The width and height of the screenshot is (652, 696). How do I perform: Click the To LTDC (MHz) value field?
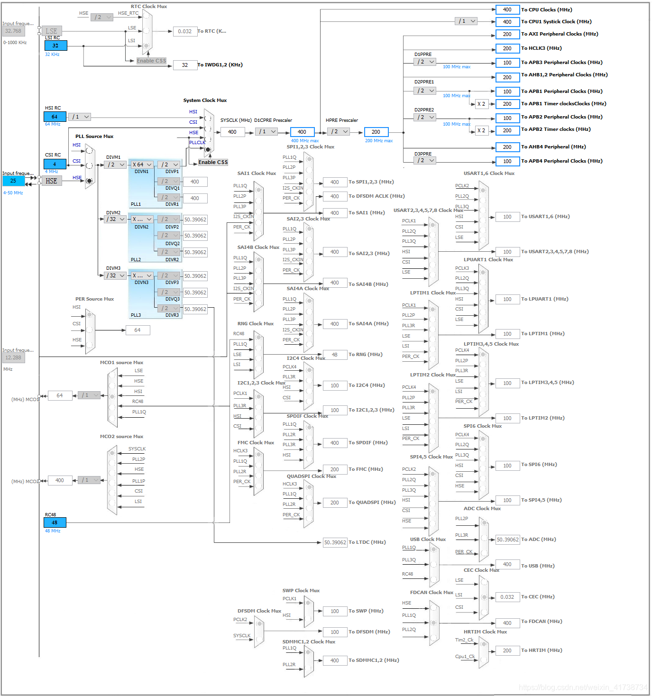coord(335,542)
